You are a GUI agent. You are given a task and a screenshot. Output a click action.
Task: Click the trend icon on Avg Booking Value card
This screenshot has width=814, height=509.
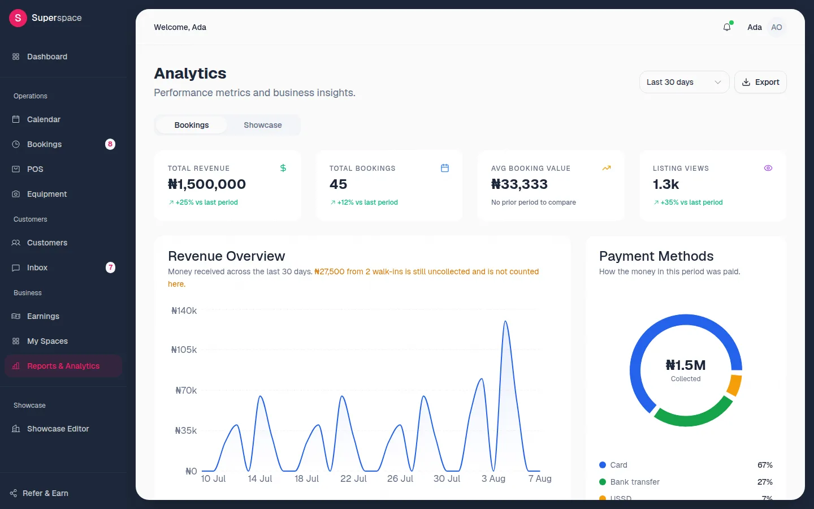coord(607,168)
